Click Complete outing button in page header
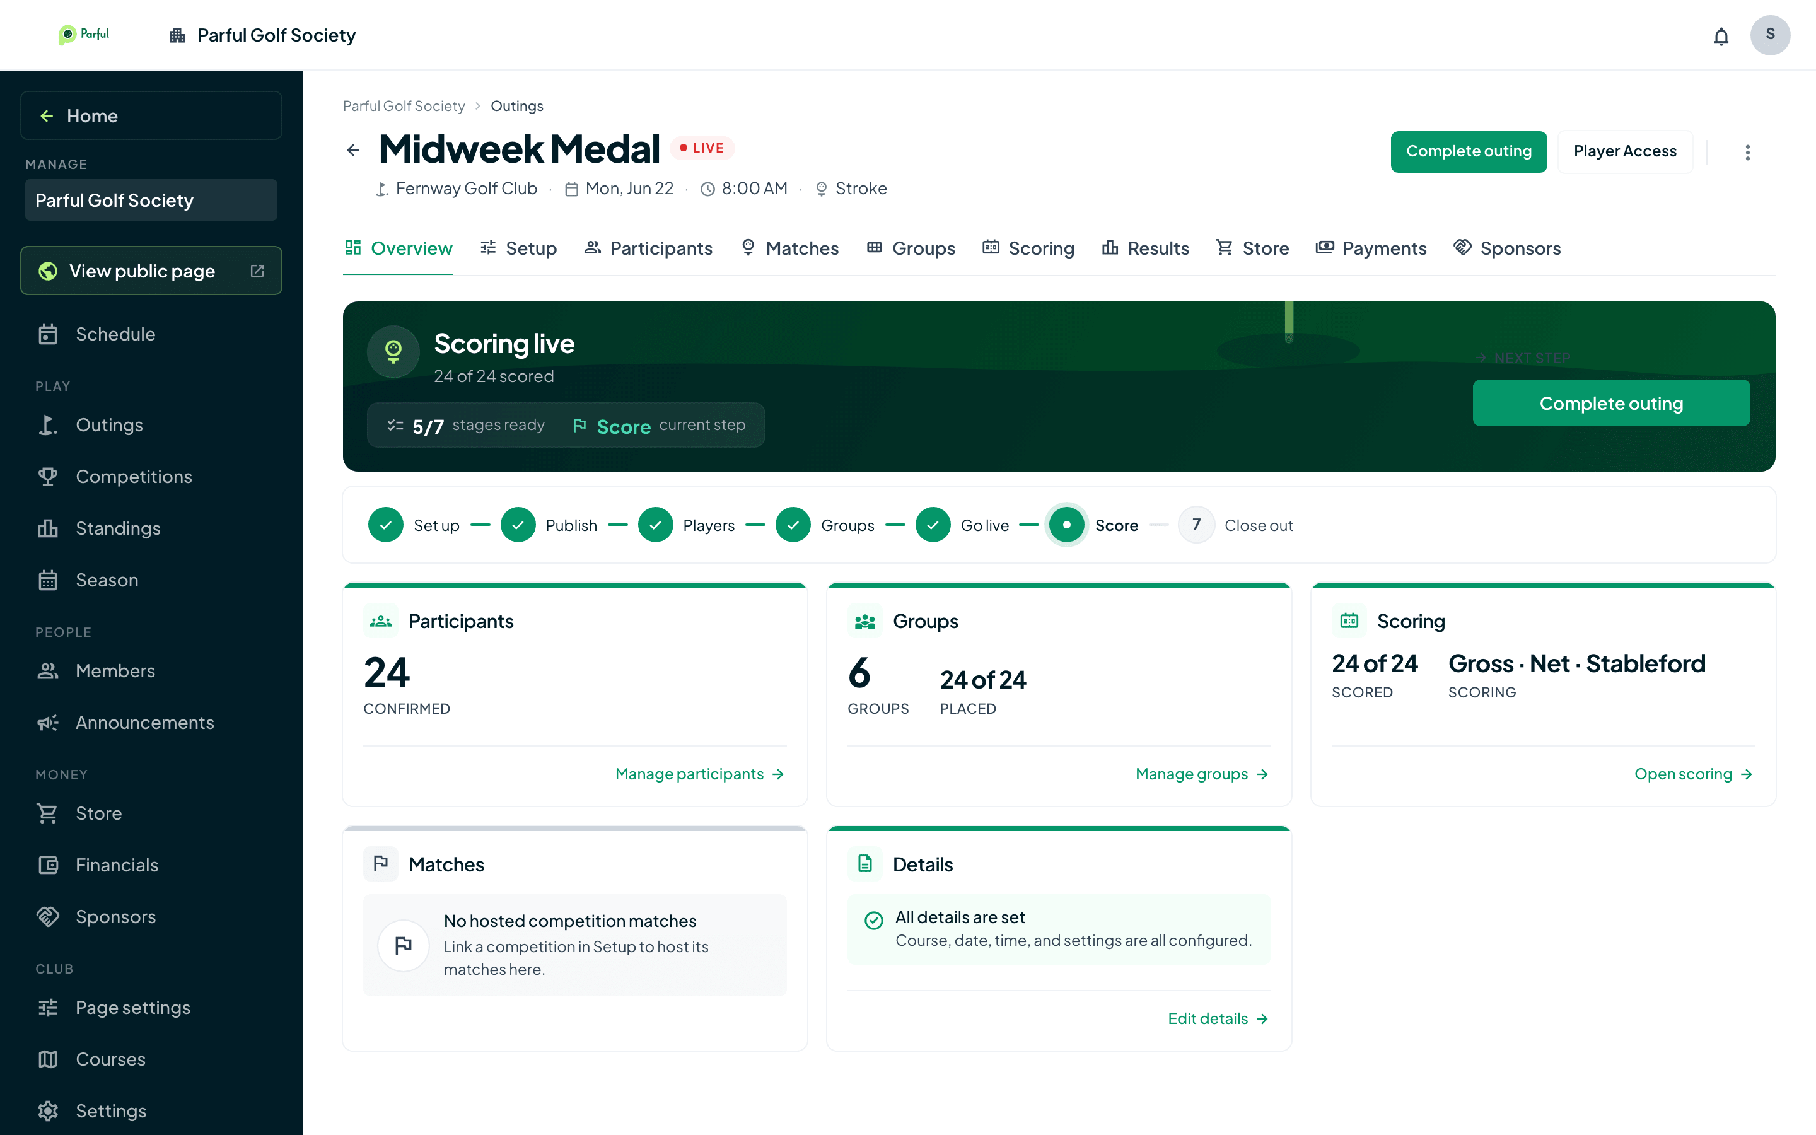Screen dimensions: 1816x1135 [x=1469, y=151]
